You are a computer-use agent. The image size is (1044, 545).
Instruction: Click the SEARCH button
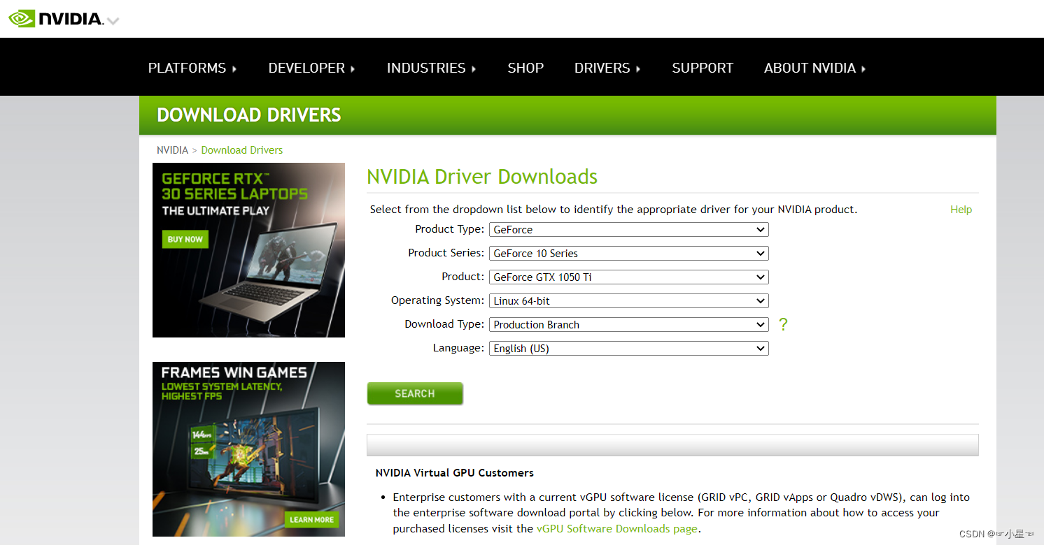(414, 393)
